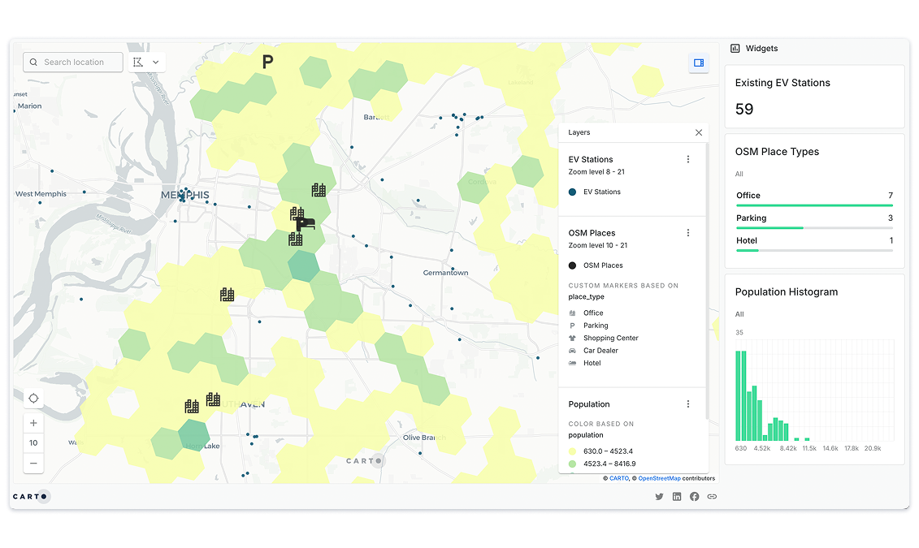Open the OSM Places layer options menu
The height and width of the screenshot is (548, 919).
pos(688,232)
